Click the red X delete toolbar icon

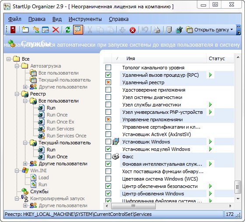(56, 30)
